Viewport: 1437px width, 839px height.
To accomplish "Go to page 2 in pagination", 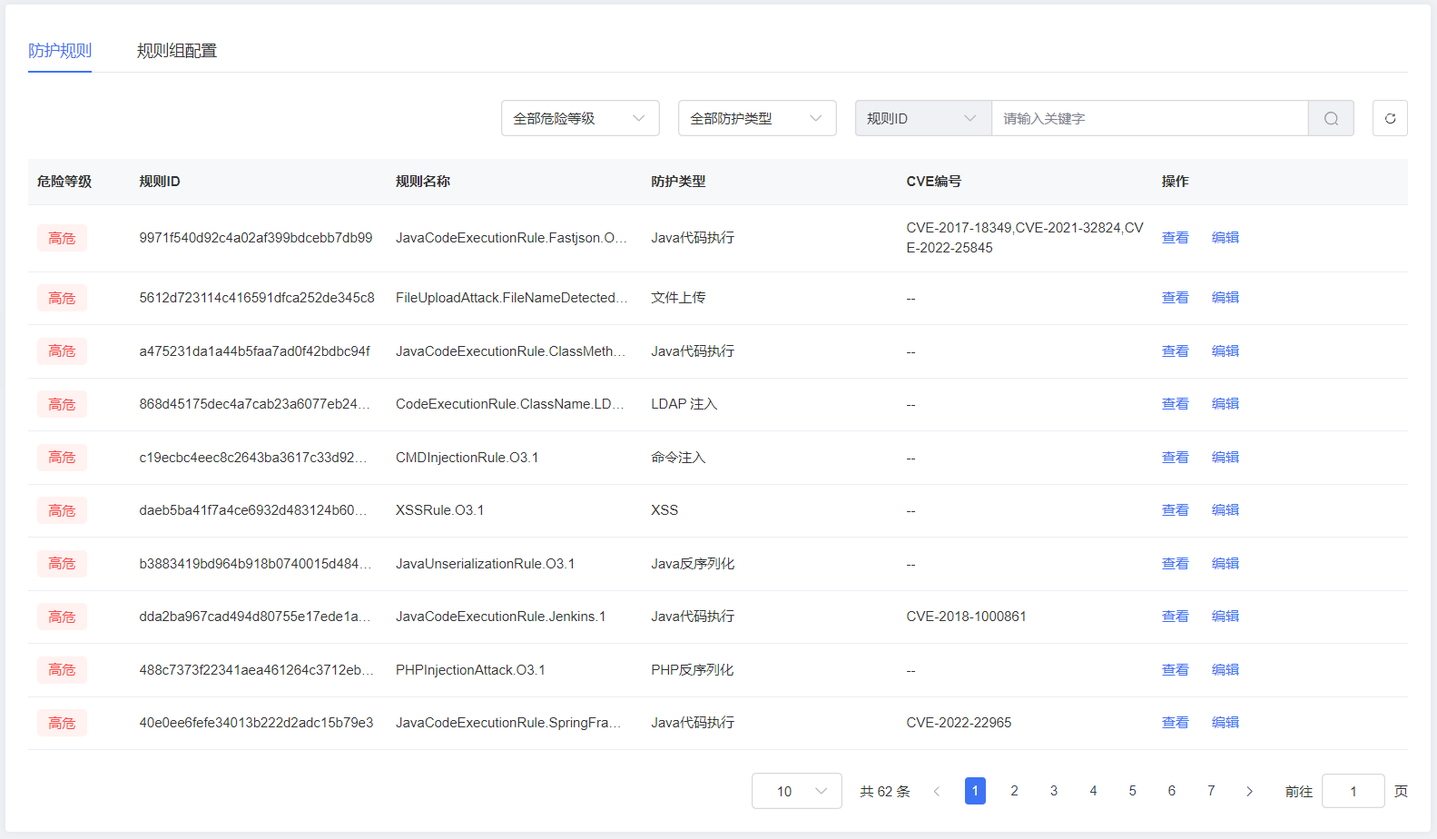I will 1015,791.
